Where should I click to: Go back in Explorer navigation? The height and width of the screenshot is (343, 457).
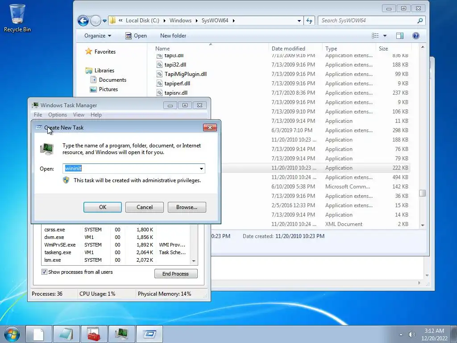[x=83, y=21]
